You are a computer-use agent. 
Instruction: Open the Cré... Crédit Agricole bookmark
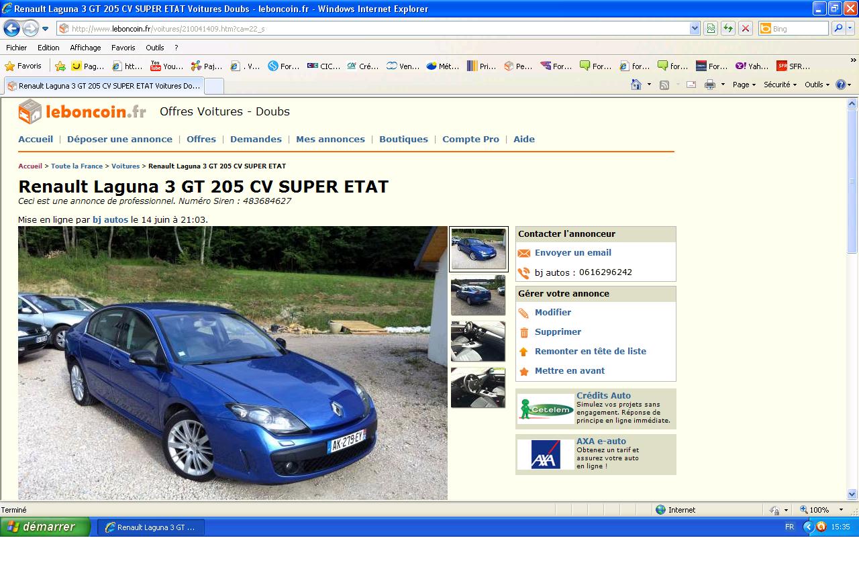tap(363, 66)
